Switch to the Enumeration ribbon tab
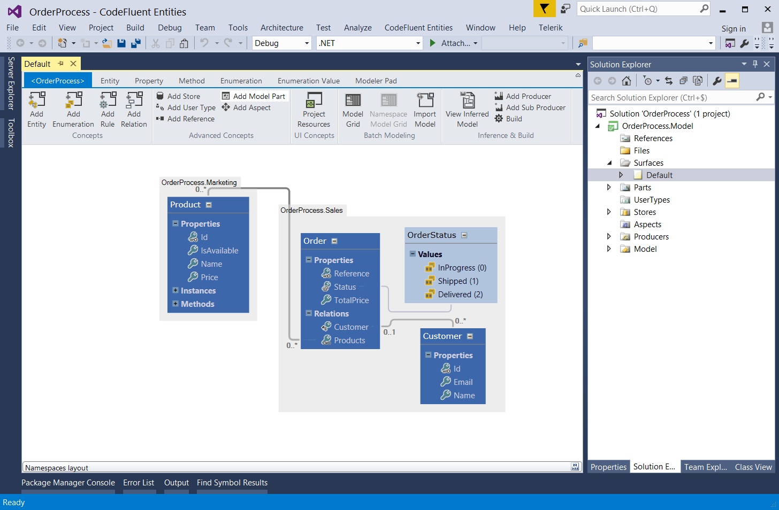779x510 pixels. coord(241,81)
